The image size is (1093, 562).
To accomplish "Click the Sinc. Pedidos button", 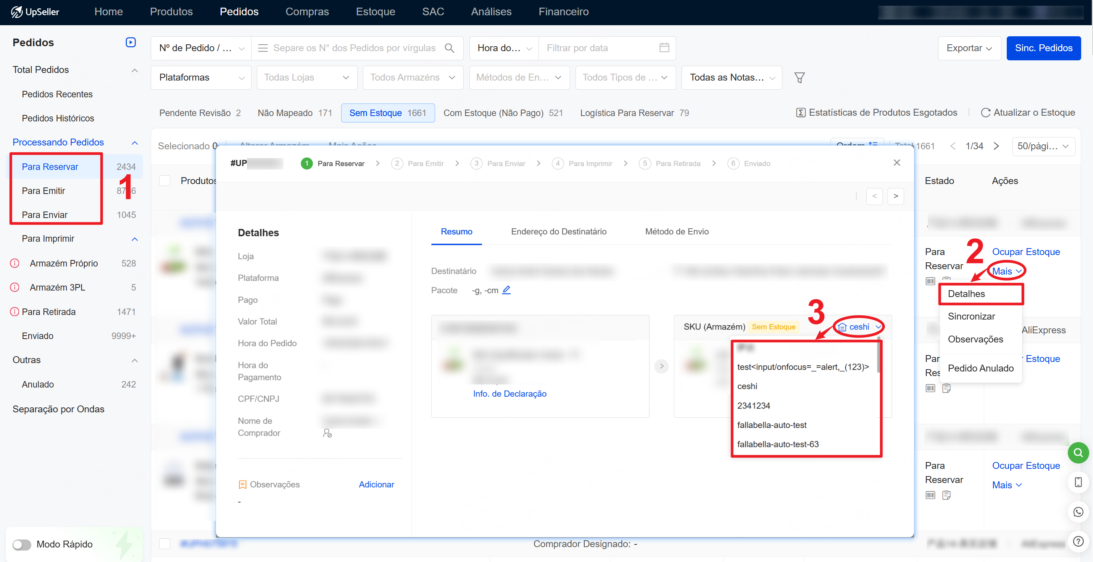I will (x=1044, y=48).
